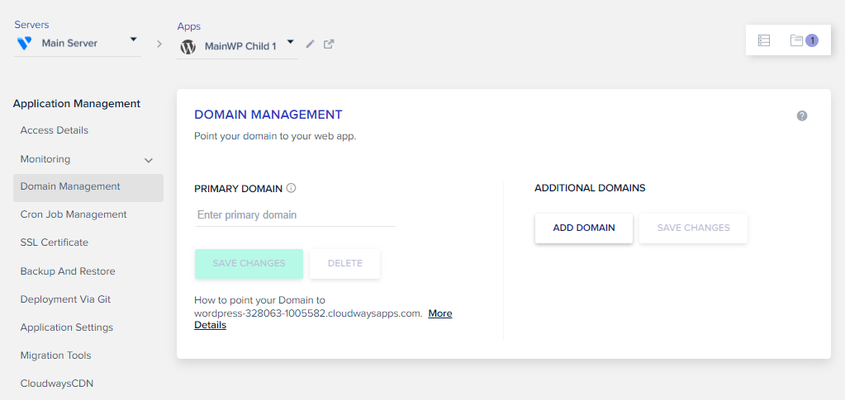Click the breadcrumb arrow between Servers and Apps

pos(159,45)
